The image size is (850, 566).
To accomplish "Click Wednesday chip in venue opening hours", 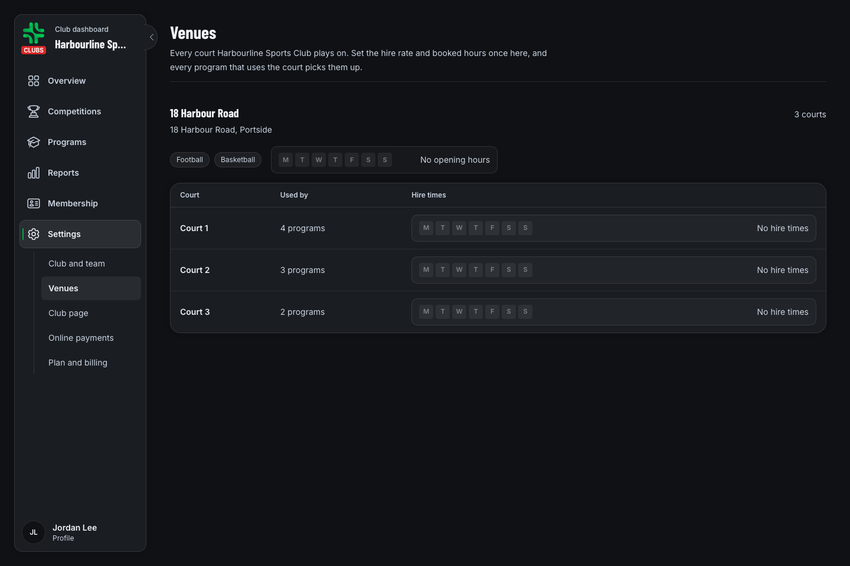I will coord(319,160).
